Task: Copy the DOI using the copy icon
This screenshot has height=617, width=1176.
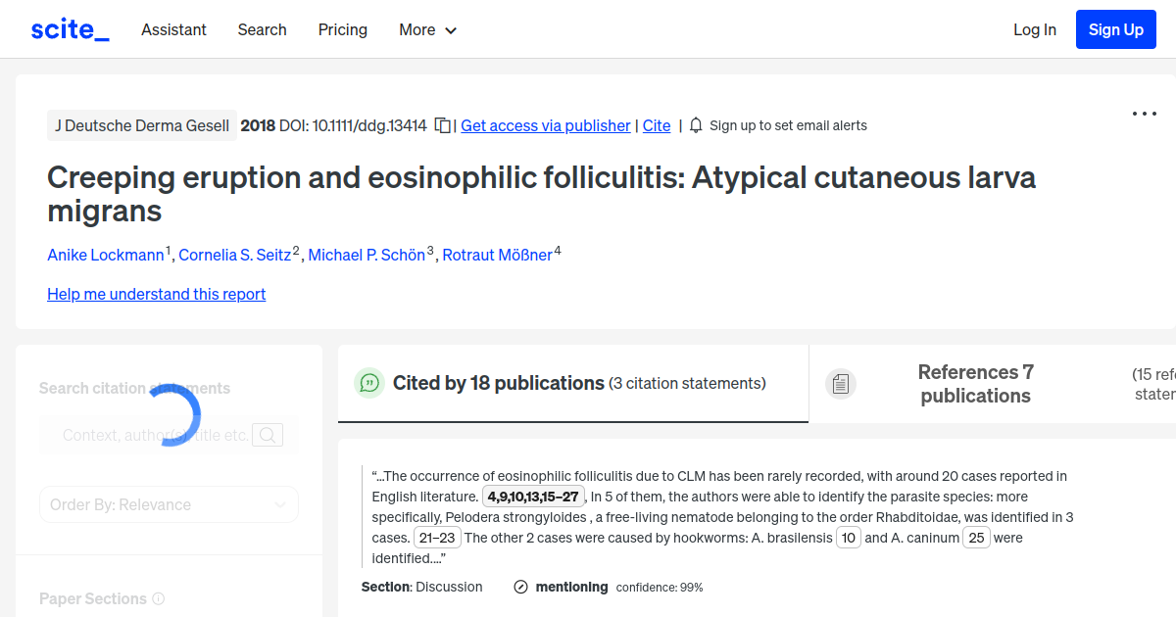Action: [x=442, y=125]
